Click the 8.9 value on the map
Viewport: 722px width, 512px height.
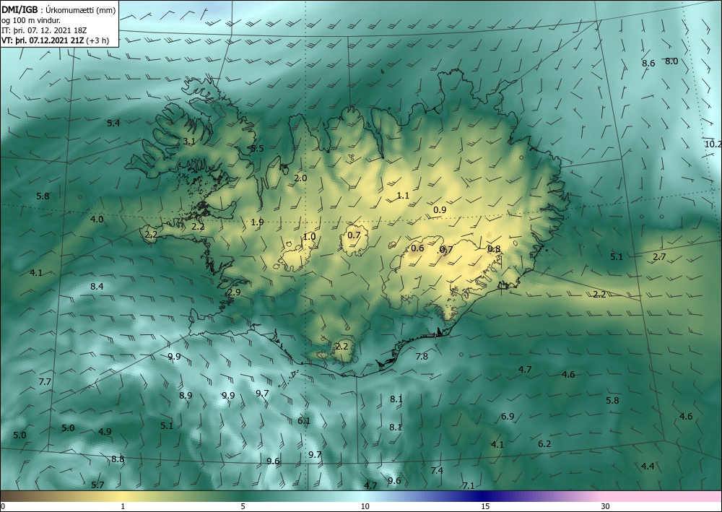(x=186, y=396)
